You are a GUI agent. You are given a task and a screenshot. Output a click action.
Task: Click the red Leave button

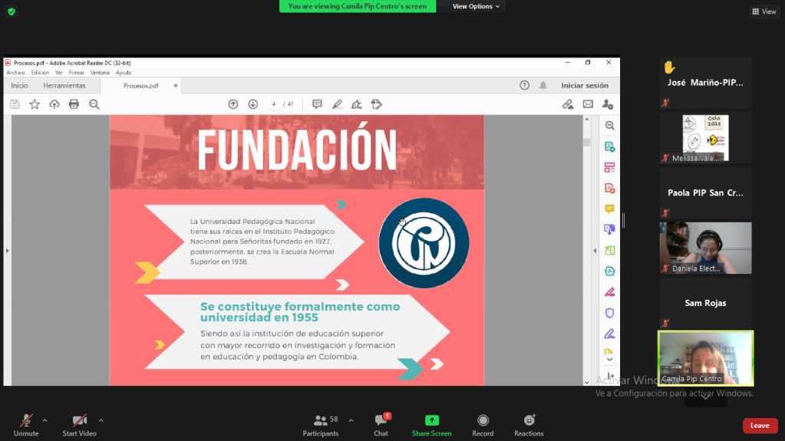760,426
